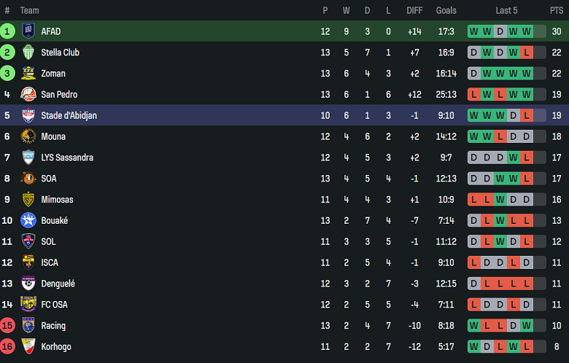The image size is (569, 363).
Task: Click Korhogo's red position 16 badge
Action: (7, 346)
